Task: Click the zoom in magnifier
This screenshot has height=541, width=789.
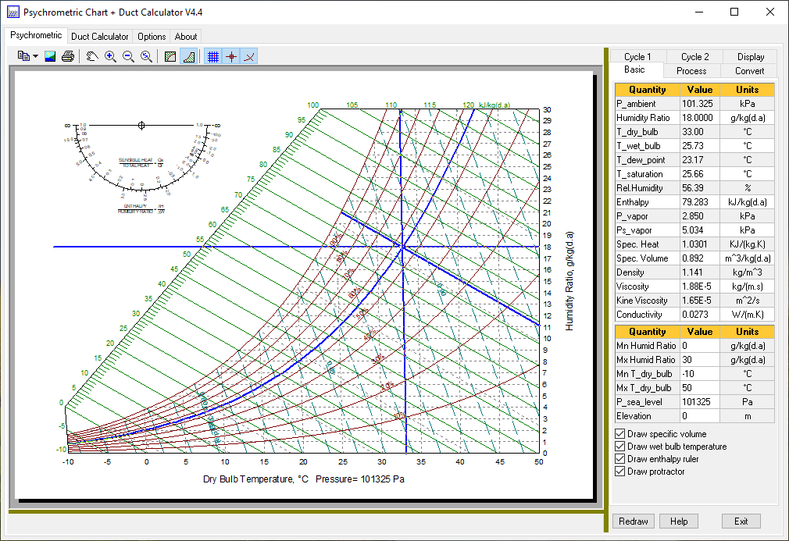Action: pyautogui.click(x=110, y=56)
